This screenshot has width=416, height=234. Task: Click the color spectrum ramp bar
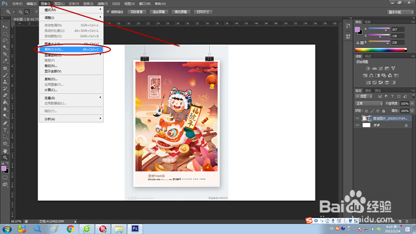click(x=381, y=50)
